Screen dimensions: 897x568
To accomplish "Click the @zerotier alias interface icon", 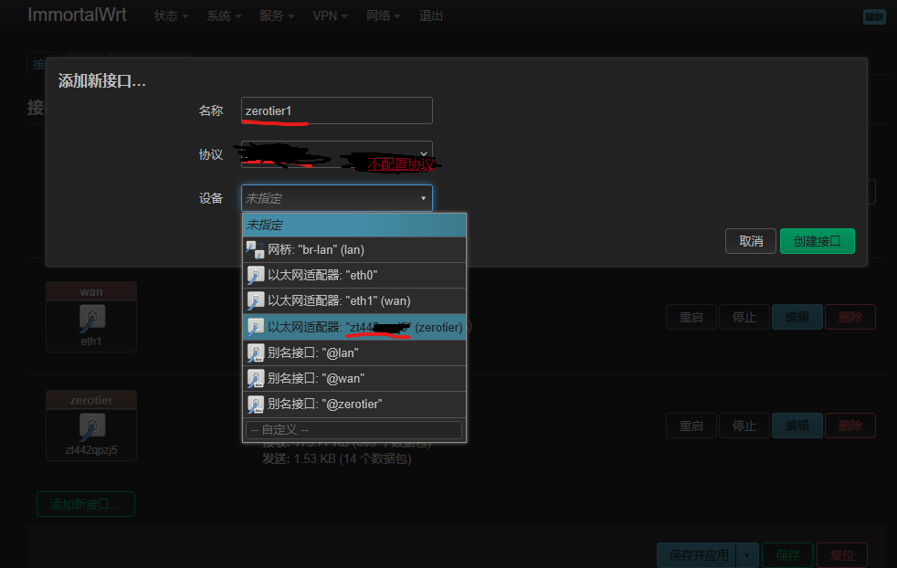I will point(255,405).
